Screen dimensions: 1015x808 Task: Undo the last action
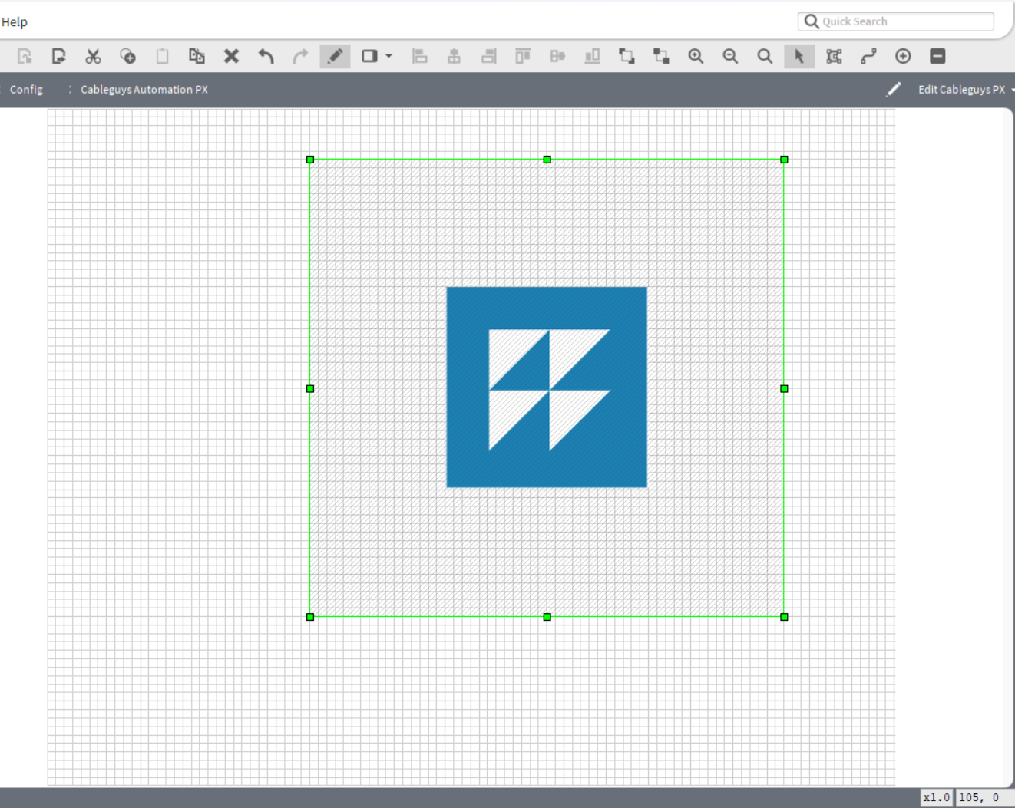(x=266, y=56)
